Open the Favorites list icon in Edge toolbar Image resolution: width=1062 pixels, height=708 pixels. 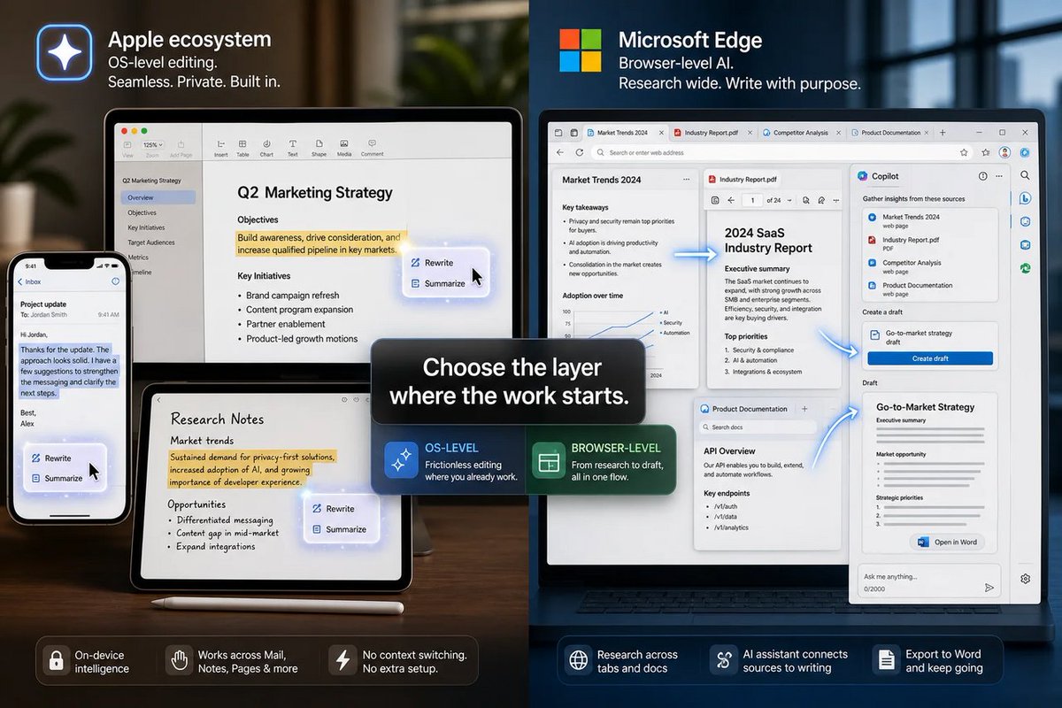tap(985, 152)
